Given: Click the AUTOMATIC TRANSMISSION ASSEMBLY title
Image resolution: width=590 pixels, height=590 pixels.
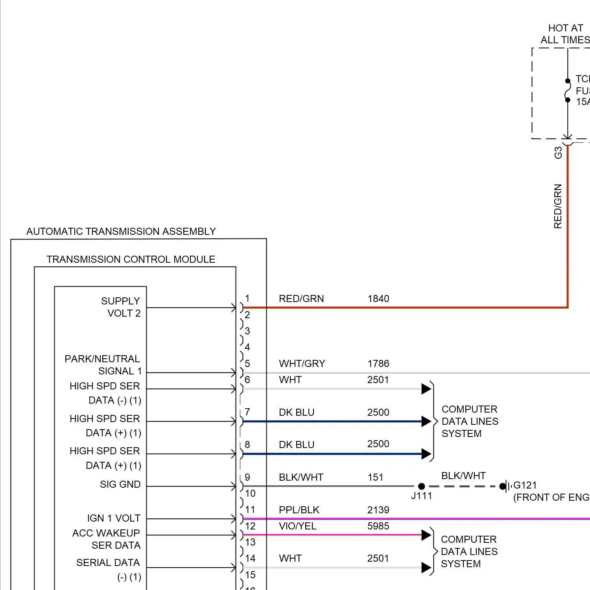Looking at the screenshot, I should tap(121, 231).
